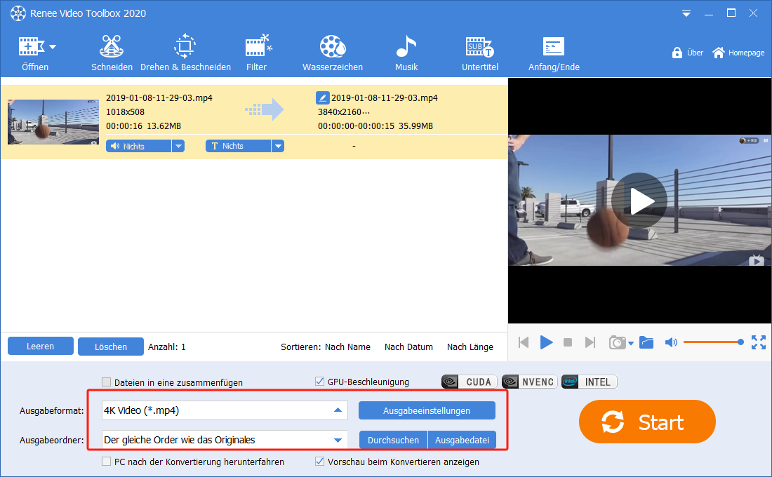This screenshot has height=477, width=772.
Task: Toggle fullscreen preview icon
Action: (758, 342)
